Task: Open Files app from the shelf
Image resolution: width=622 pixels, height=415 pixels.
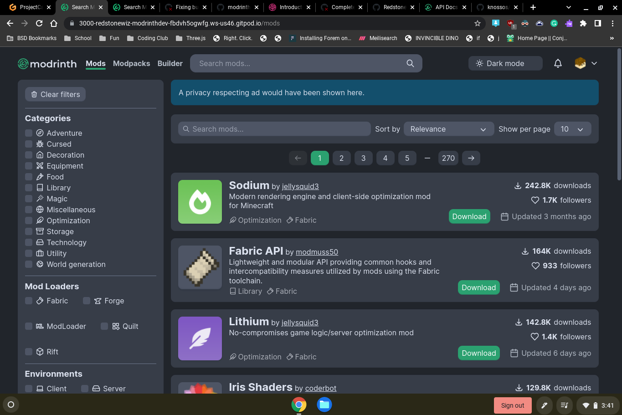Action: click(324, 405)
